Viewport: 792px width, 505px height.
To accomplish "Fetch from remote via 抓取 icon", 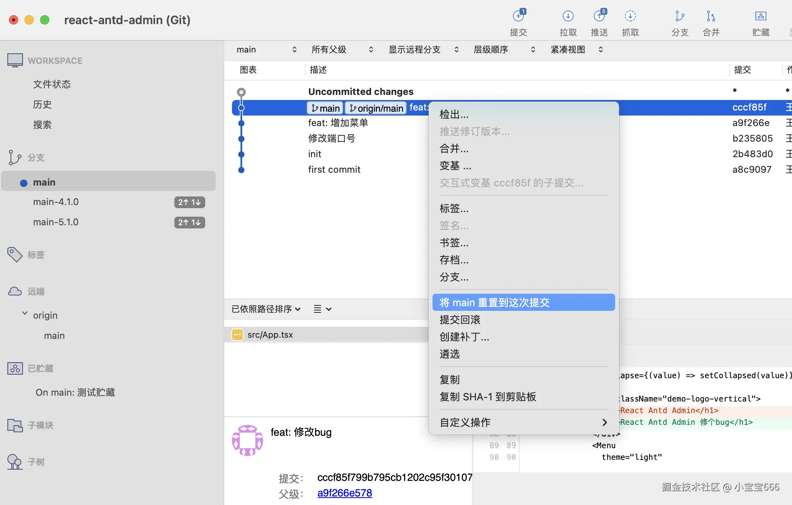I will (630, 22).
